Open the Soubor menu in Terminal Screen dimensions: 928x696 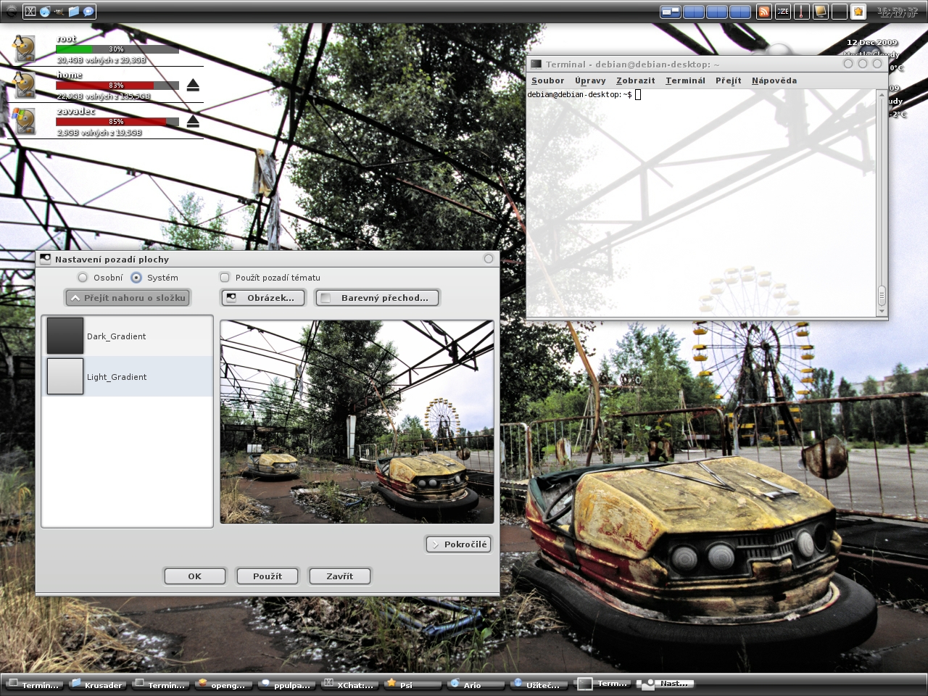tap(547, 80)
